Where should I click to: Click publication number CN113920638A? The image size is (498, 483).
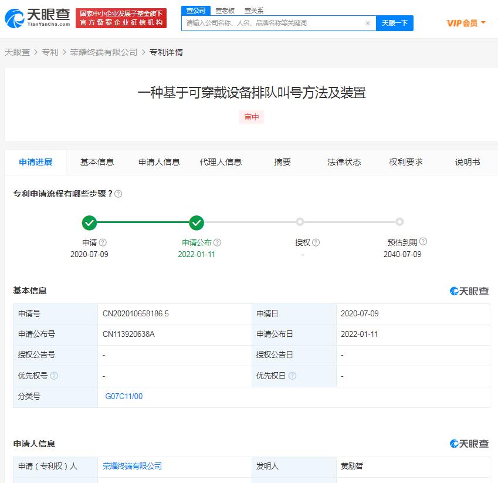(x=128, y=335)
